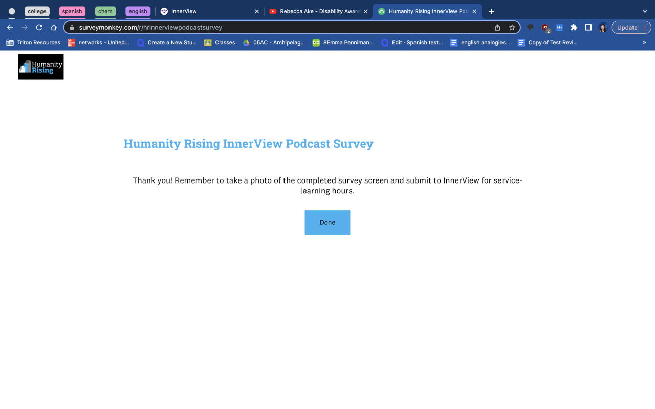Open the Edit · Spanish test... bookmark
Image resolution: width=655 pixels, height=409 pixels.
pos(412,43)
